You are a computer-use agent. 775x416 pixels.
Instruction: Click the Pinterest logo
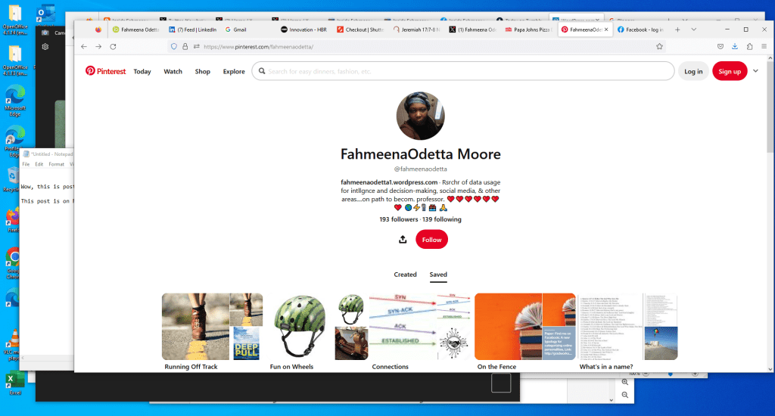pyautogui.click(x=105, y=71)
